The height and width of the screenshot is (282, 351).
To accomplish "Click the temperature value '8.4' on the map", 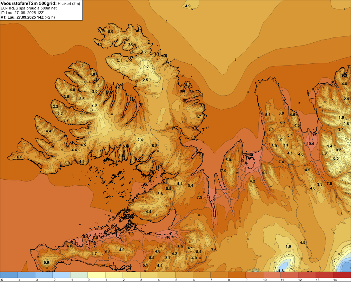I will 86,236.
